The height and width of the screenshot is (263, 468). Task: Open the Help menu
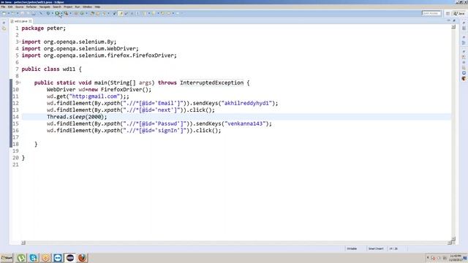click(97, 7)
